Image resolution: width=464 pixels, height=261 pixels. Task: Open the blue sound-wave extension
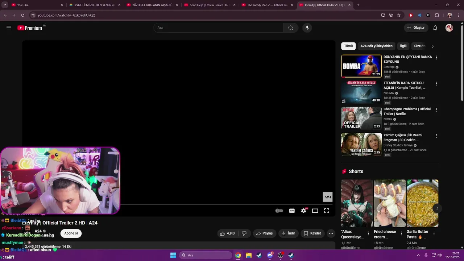point(419,15)
